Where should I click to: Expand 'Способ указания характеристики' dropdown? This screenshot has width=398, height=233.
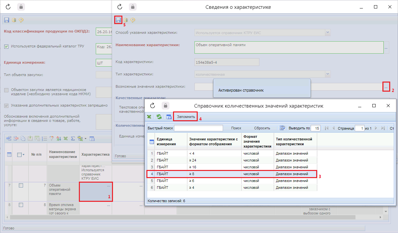328,32
